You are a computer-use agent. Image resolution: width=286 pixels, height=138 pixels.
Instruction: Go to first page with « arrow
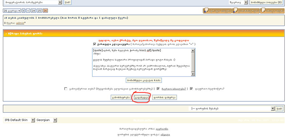pyautogui.click(x=24, y=11)
